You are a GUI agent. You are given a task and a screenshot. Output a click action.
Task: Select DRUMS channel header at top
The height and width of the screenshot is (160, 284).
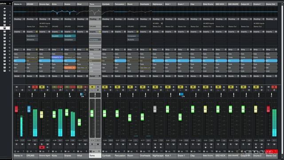coord(32,4)
